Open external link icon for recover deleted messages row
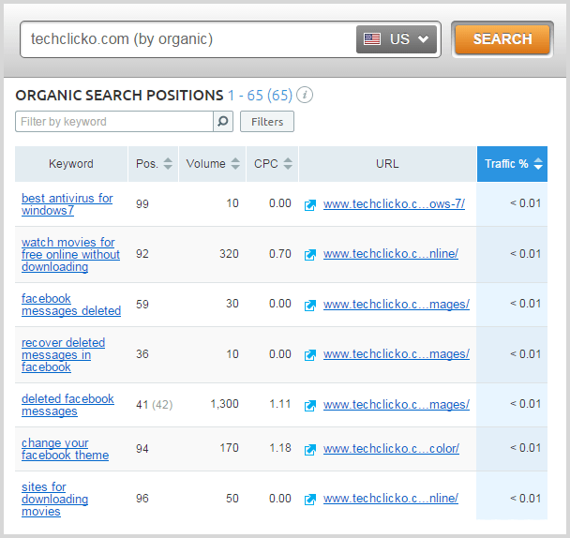This screenshot has width=570, height=538. coord(310,355)
